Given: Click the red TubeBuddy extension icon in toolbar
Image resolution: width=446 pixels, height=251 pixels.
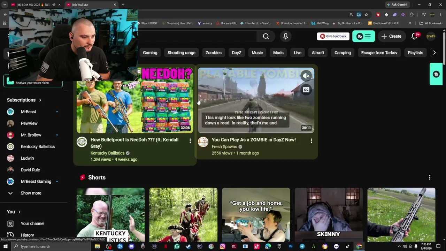Looking at the screenshot, I should point(378,15).
